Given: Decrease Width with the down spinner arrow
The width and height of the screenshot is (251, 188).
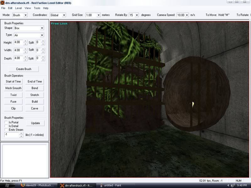Looking at the screenshot, I should click(25, 52).
